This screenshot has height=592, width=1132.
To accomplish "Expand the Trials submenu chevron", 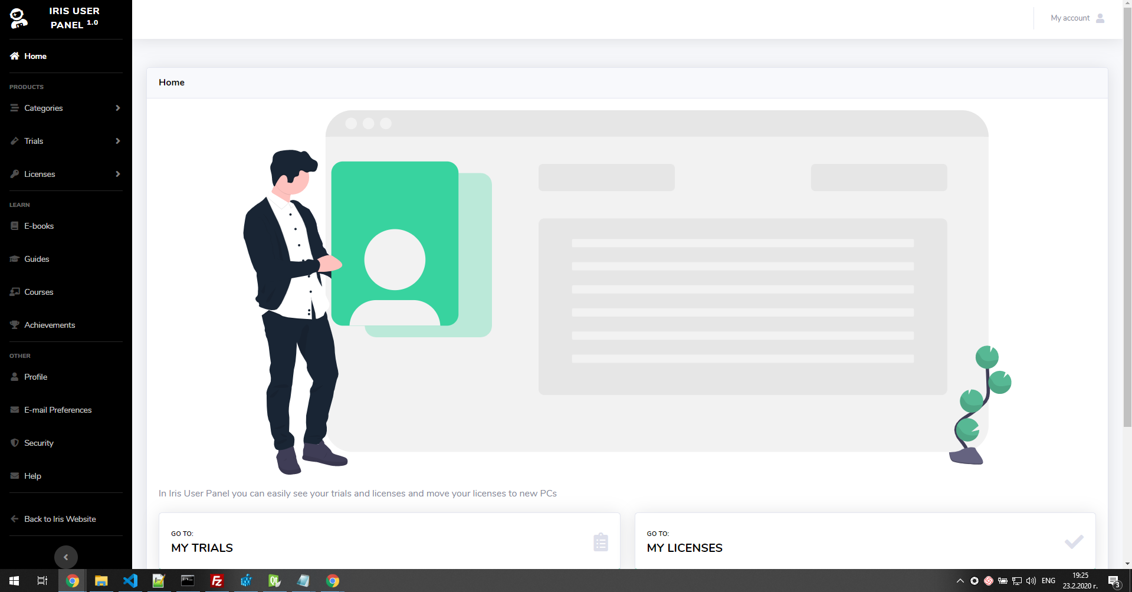I will pyautogui.click(x=118, y=141).
